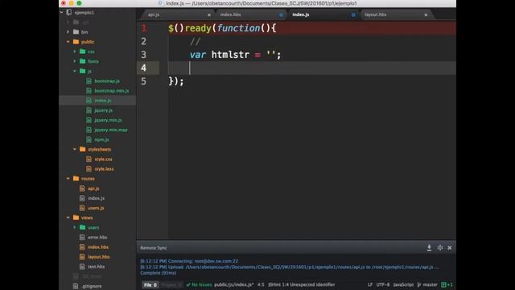Expand the css folder
The height and width of the screenshot is (290, 515).
[x=75, y=52]
